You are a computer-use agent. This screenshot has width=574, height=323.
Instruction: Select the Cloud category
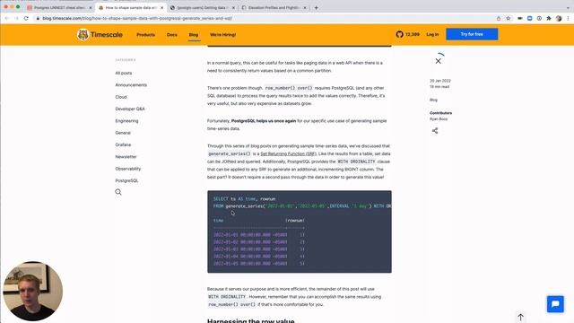(x=121, y=97)
